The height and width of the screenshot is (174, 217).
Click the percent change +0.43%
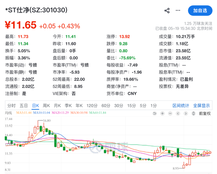(69, 26)
